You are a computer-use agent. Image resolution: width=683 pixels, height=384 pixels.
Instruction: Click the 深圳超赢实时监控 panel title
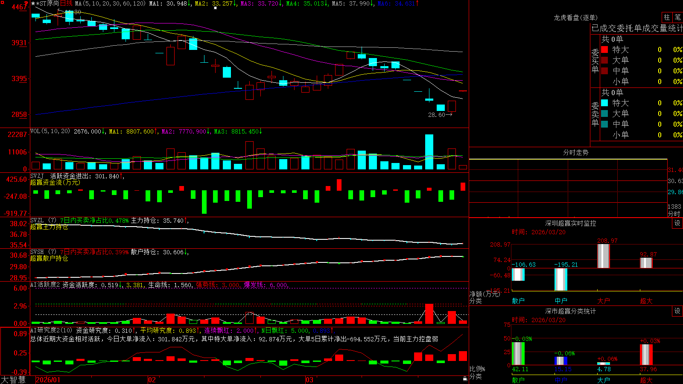[570, 223]
